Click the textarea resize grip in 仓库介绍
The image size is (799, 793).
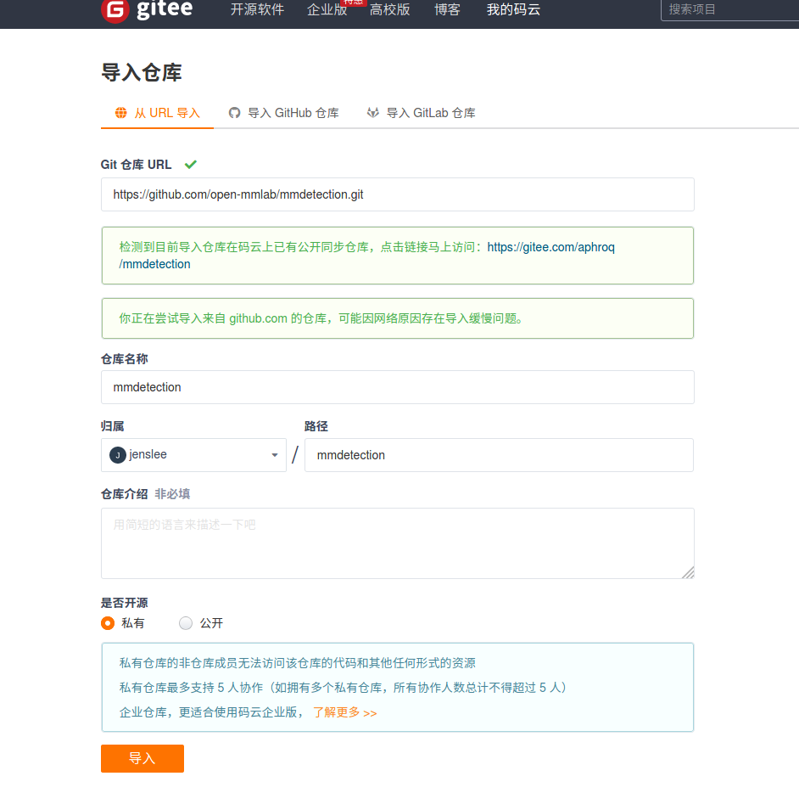[687, 572]
